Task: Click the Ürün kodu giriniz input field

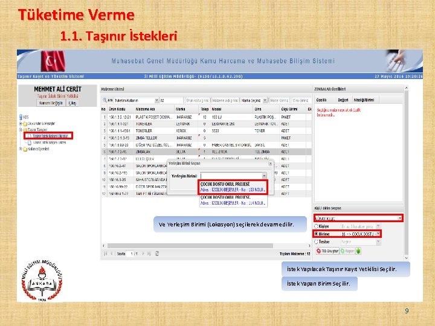Action: (198, 100)
